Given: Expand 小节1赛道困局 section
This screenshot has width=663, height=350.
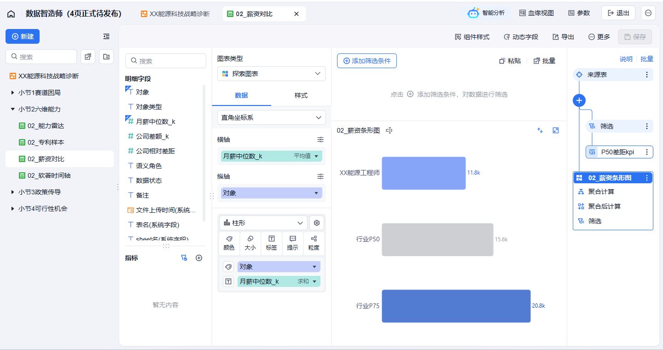Looking at the screenshot, I should 12,93.
